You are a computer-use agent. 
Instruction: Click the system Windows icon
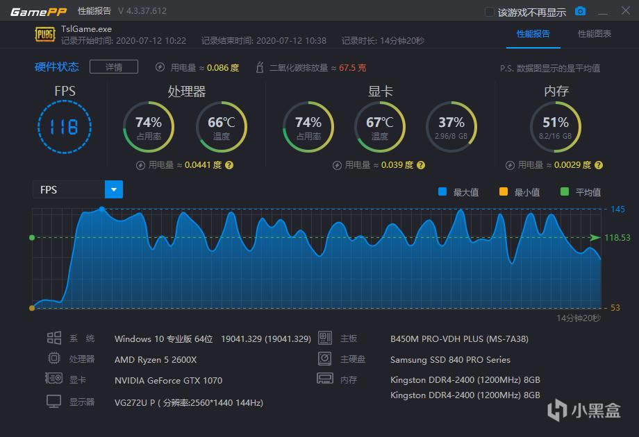(53, 338)
